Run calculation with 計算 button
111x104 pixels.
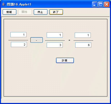[x=65, y=60]
